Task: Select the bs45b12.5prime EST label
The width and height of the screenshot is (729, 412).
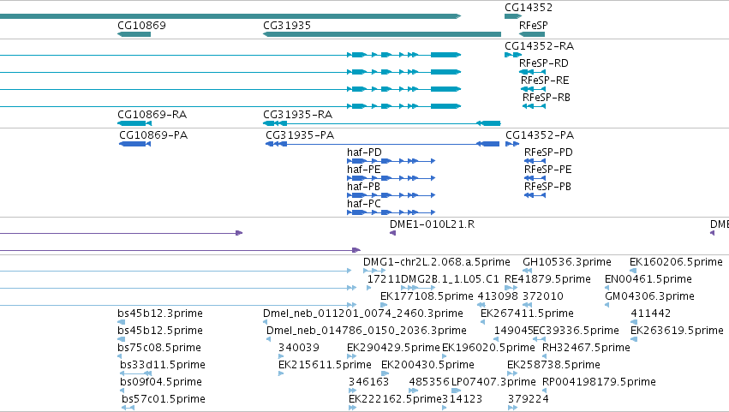Action: coord(160,331)
